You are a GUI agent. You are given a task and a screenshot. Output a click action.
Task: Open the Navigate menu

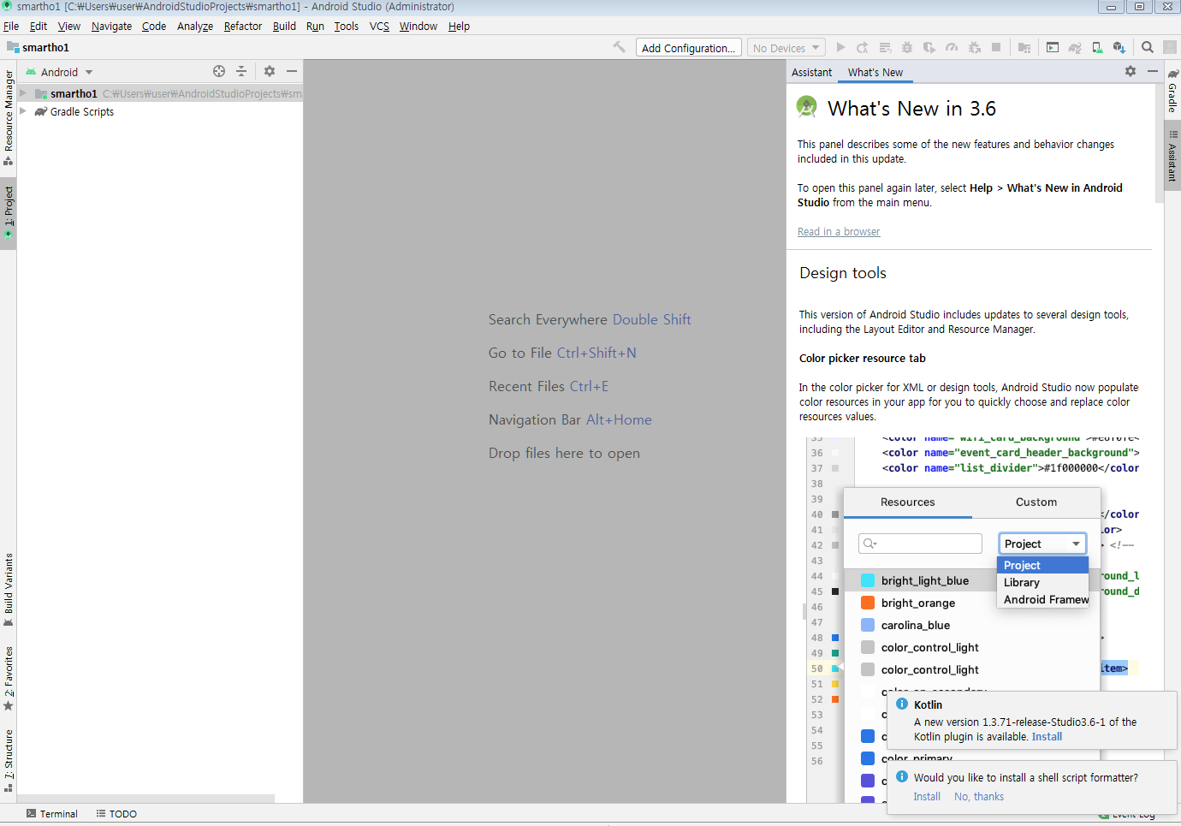coord(111,26)
